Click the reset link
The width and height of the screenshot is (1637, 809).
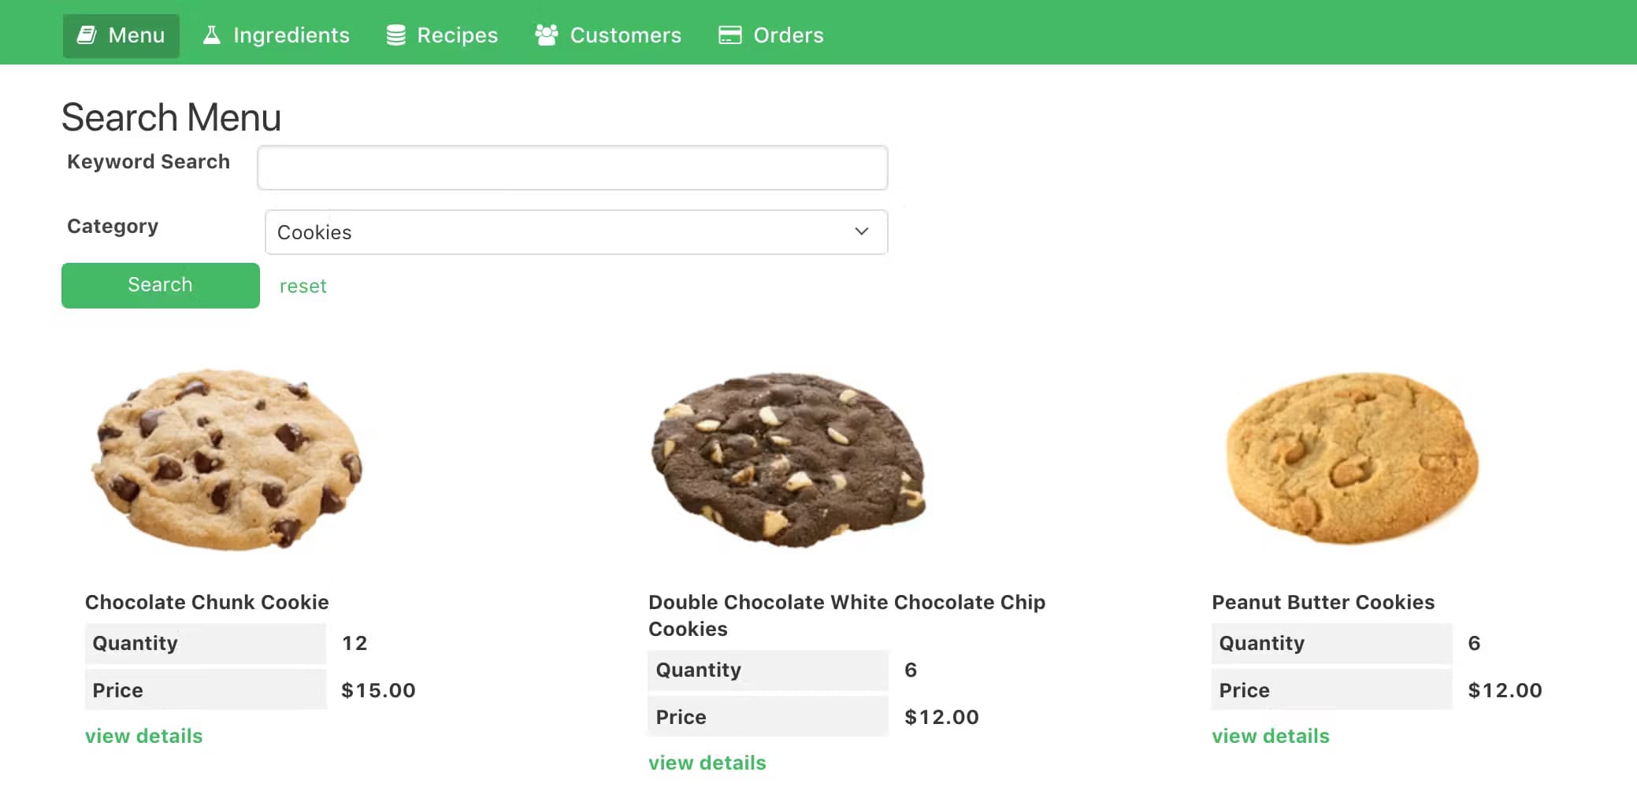(303, 286)
